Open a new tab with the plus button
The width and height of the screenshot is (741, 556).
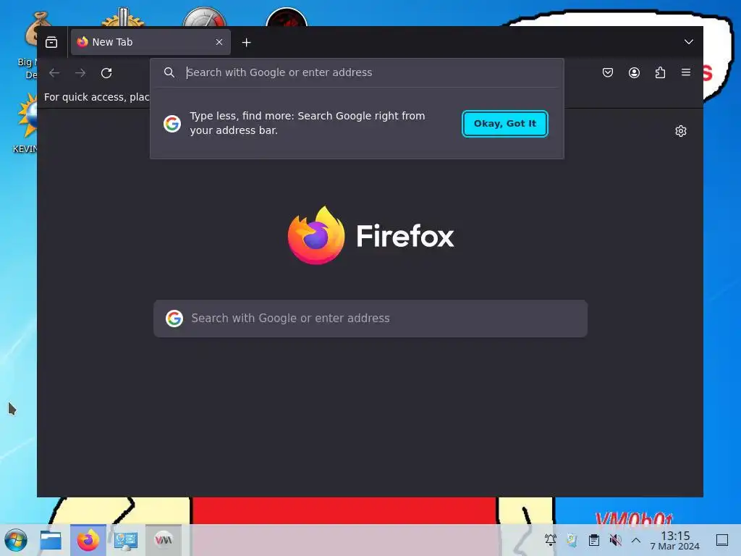(246, 43)
